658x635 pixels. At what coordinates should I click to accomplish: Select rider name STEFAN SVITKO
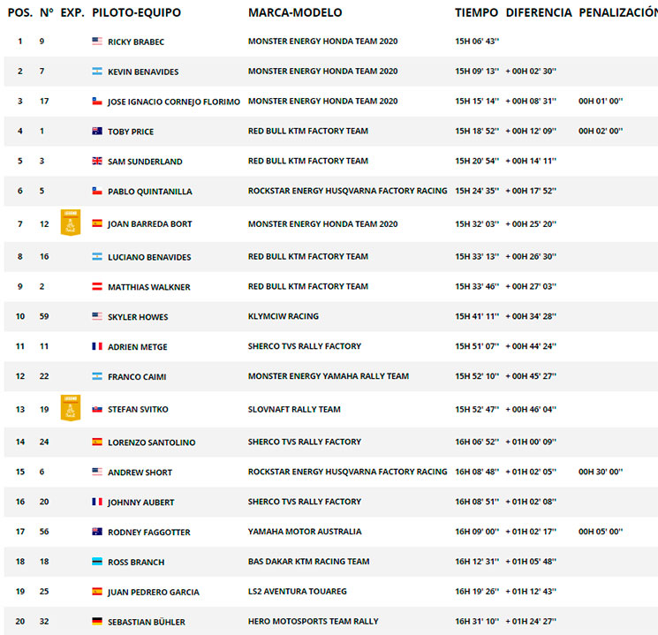tap(138, 409)
